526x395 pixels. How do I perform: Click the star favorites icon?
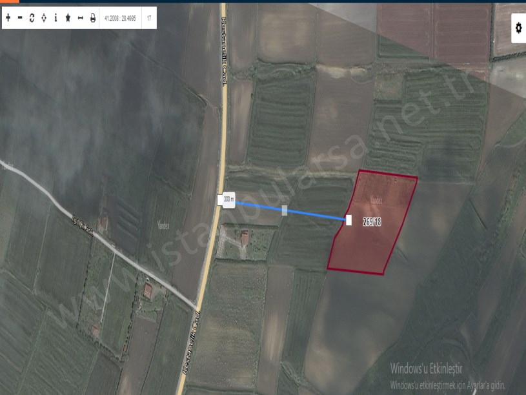point(68,18)
